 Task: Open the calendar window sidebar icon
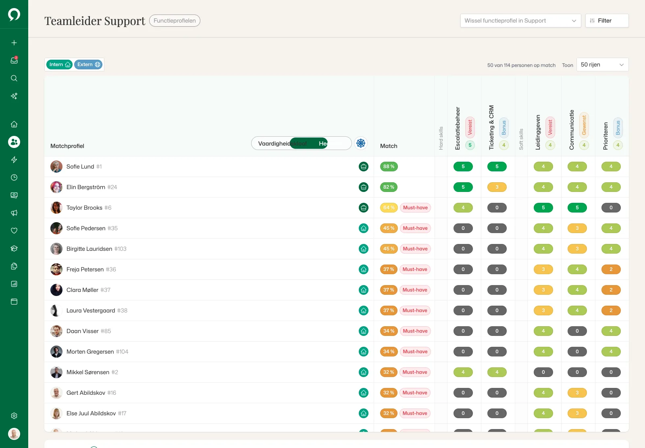14,302
